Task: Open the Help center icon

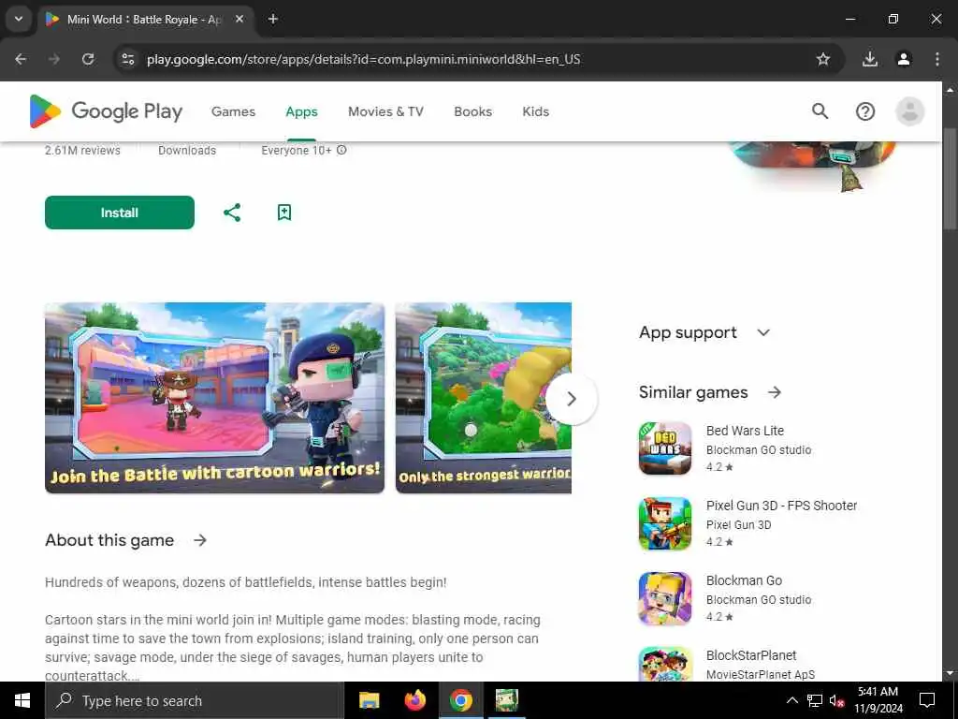Action: coord(865,111)
